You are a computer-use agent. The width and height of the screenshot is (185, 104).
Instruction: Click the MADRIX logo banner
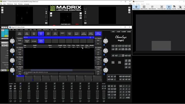tap(66, 8)
